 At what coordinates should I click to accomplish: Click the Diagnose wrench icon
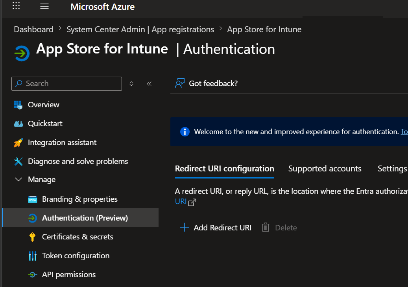18,162
